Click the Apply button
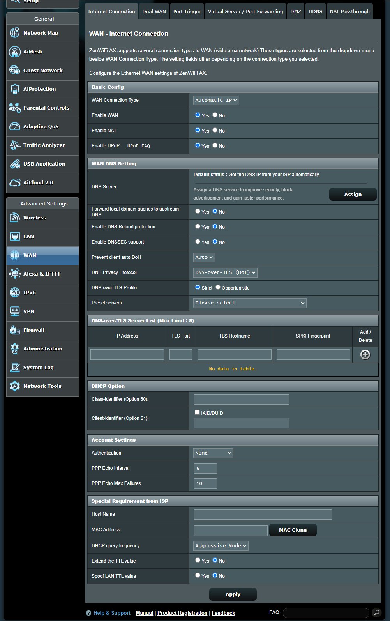390x621 pixels. click(233, 594)
